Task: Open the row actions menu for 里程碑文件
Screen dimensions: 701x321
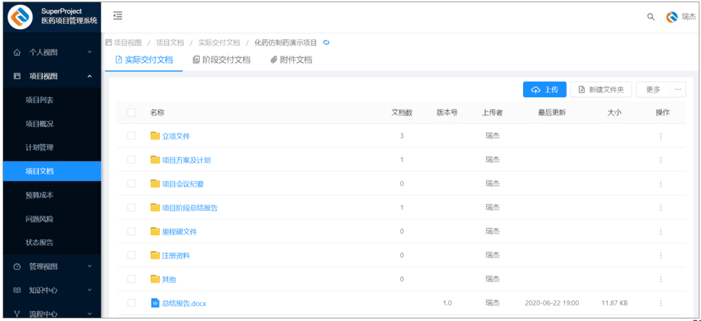Action: click(x=661, y=232)
